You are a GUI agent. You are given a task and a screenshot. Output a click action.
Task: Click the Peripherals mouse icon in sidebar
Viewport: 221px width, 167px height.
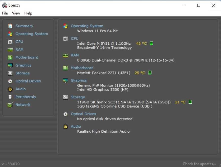coord(10,97)
